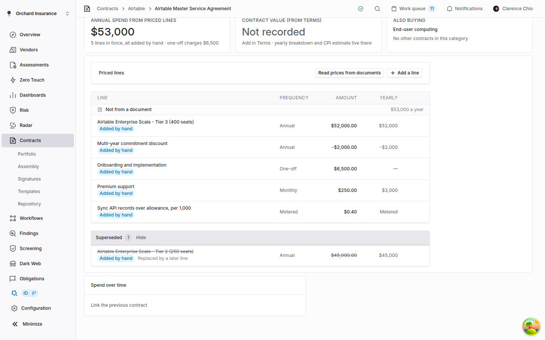
Task: Click the search magnifier icon in the header
Action: tap(377, 9)
